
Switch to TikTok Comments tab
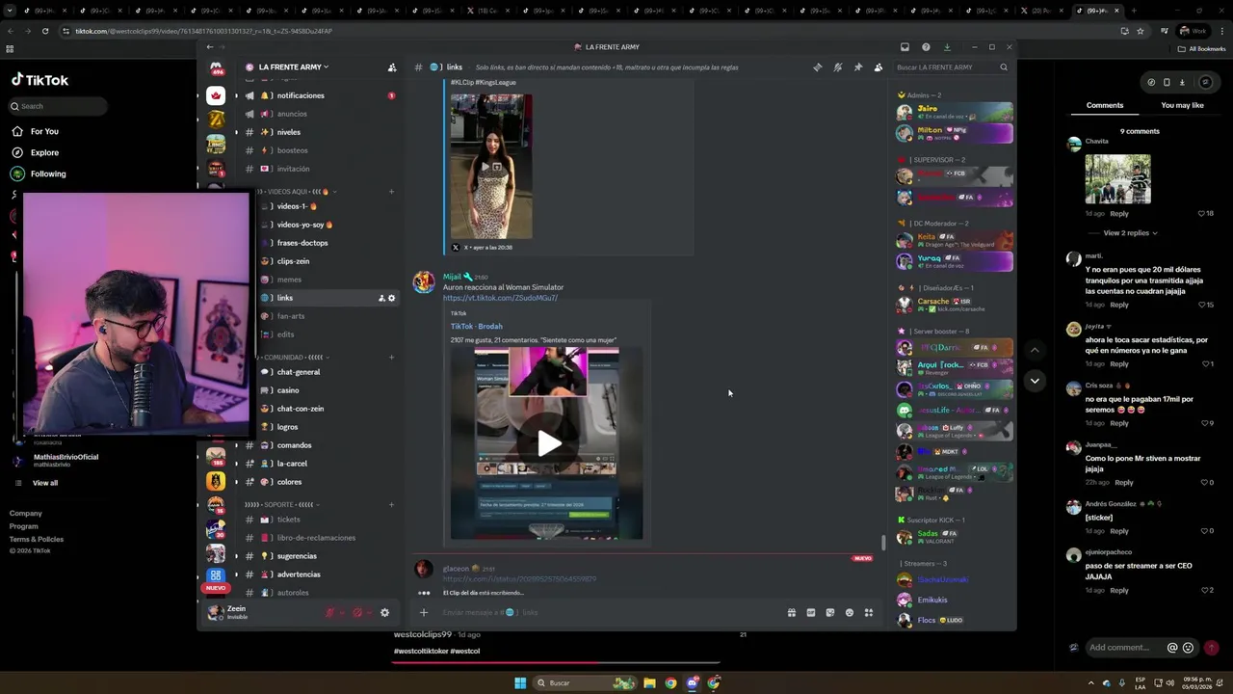click(x=1105, y=105)
